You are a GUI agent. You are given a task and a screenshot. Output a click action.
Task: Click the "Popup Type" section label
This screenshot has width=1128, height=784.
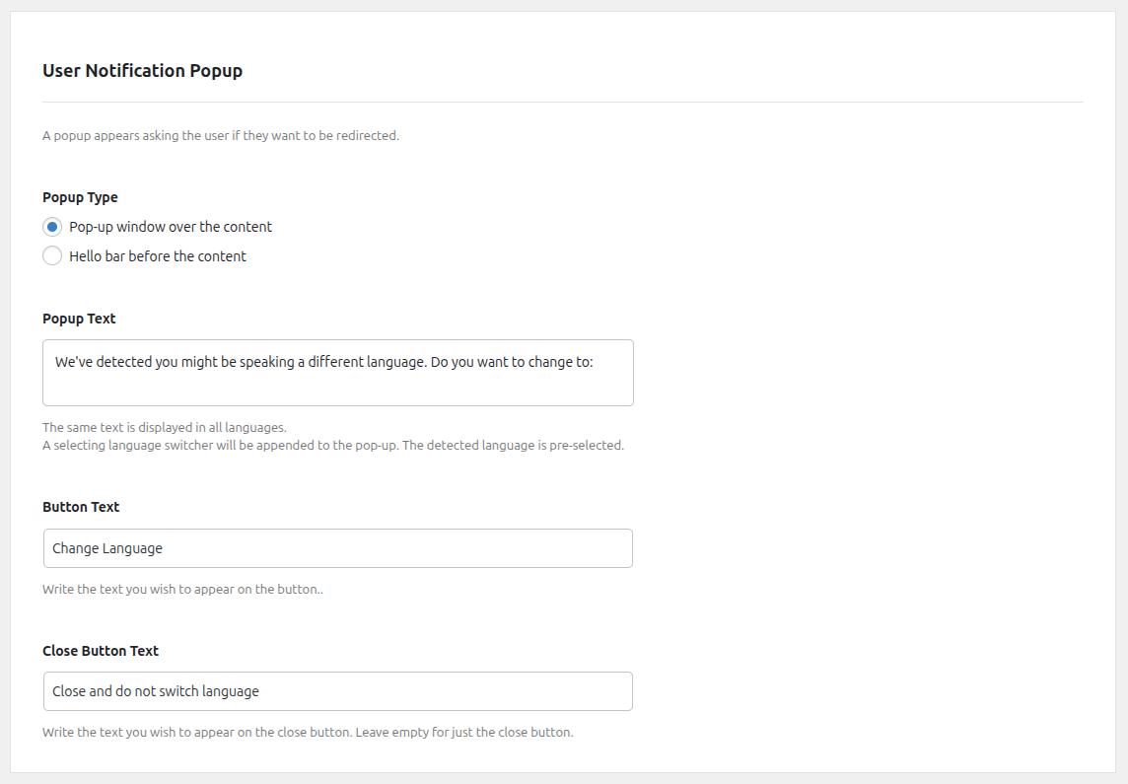80,197
